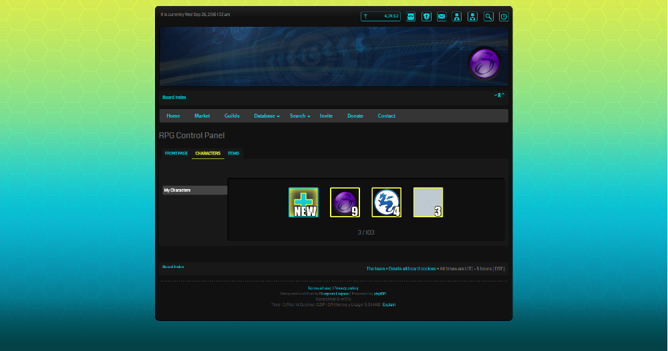Click the Guilds navigation link
Image resolution: width=668 pixels, height=351 pixels.
(x=232, y=116)
